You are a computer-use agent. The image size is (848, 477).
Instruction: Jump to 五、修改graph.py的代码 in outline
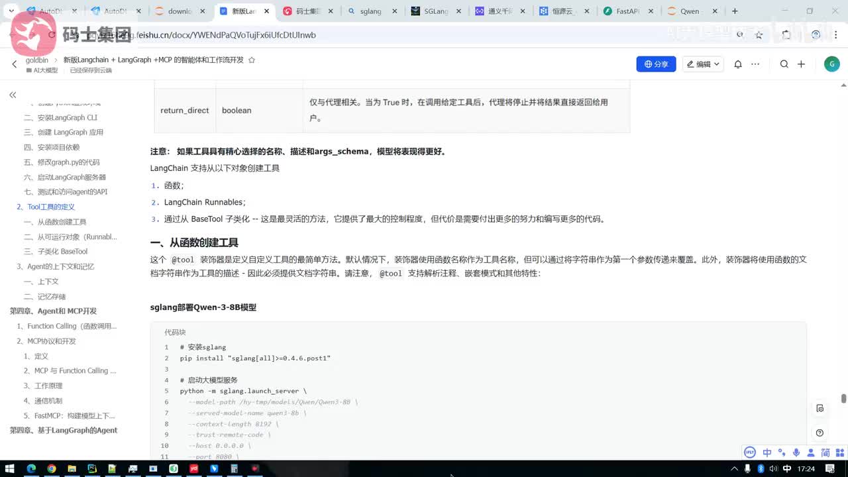point(62,162)
